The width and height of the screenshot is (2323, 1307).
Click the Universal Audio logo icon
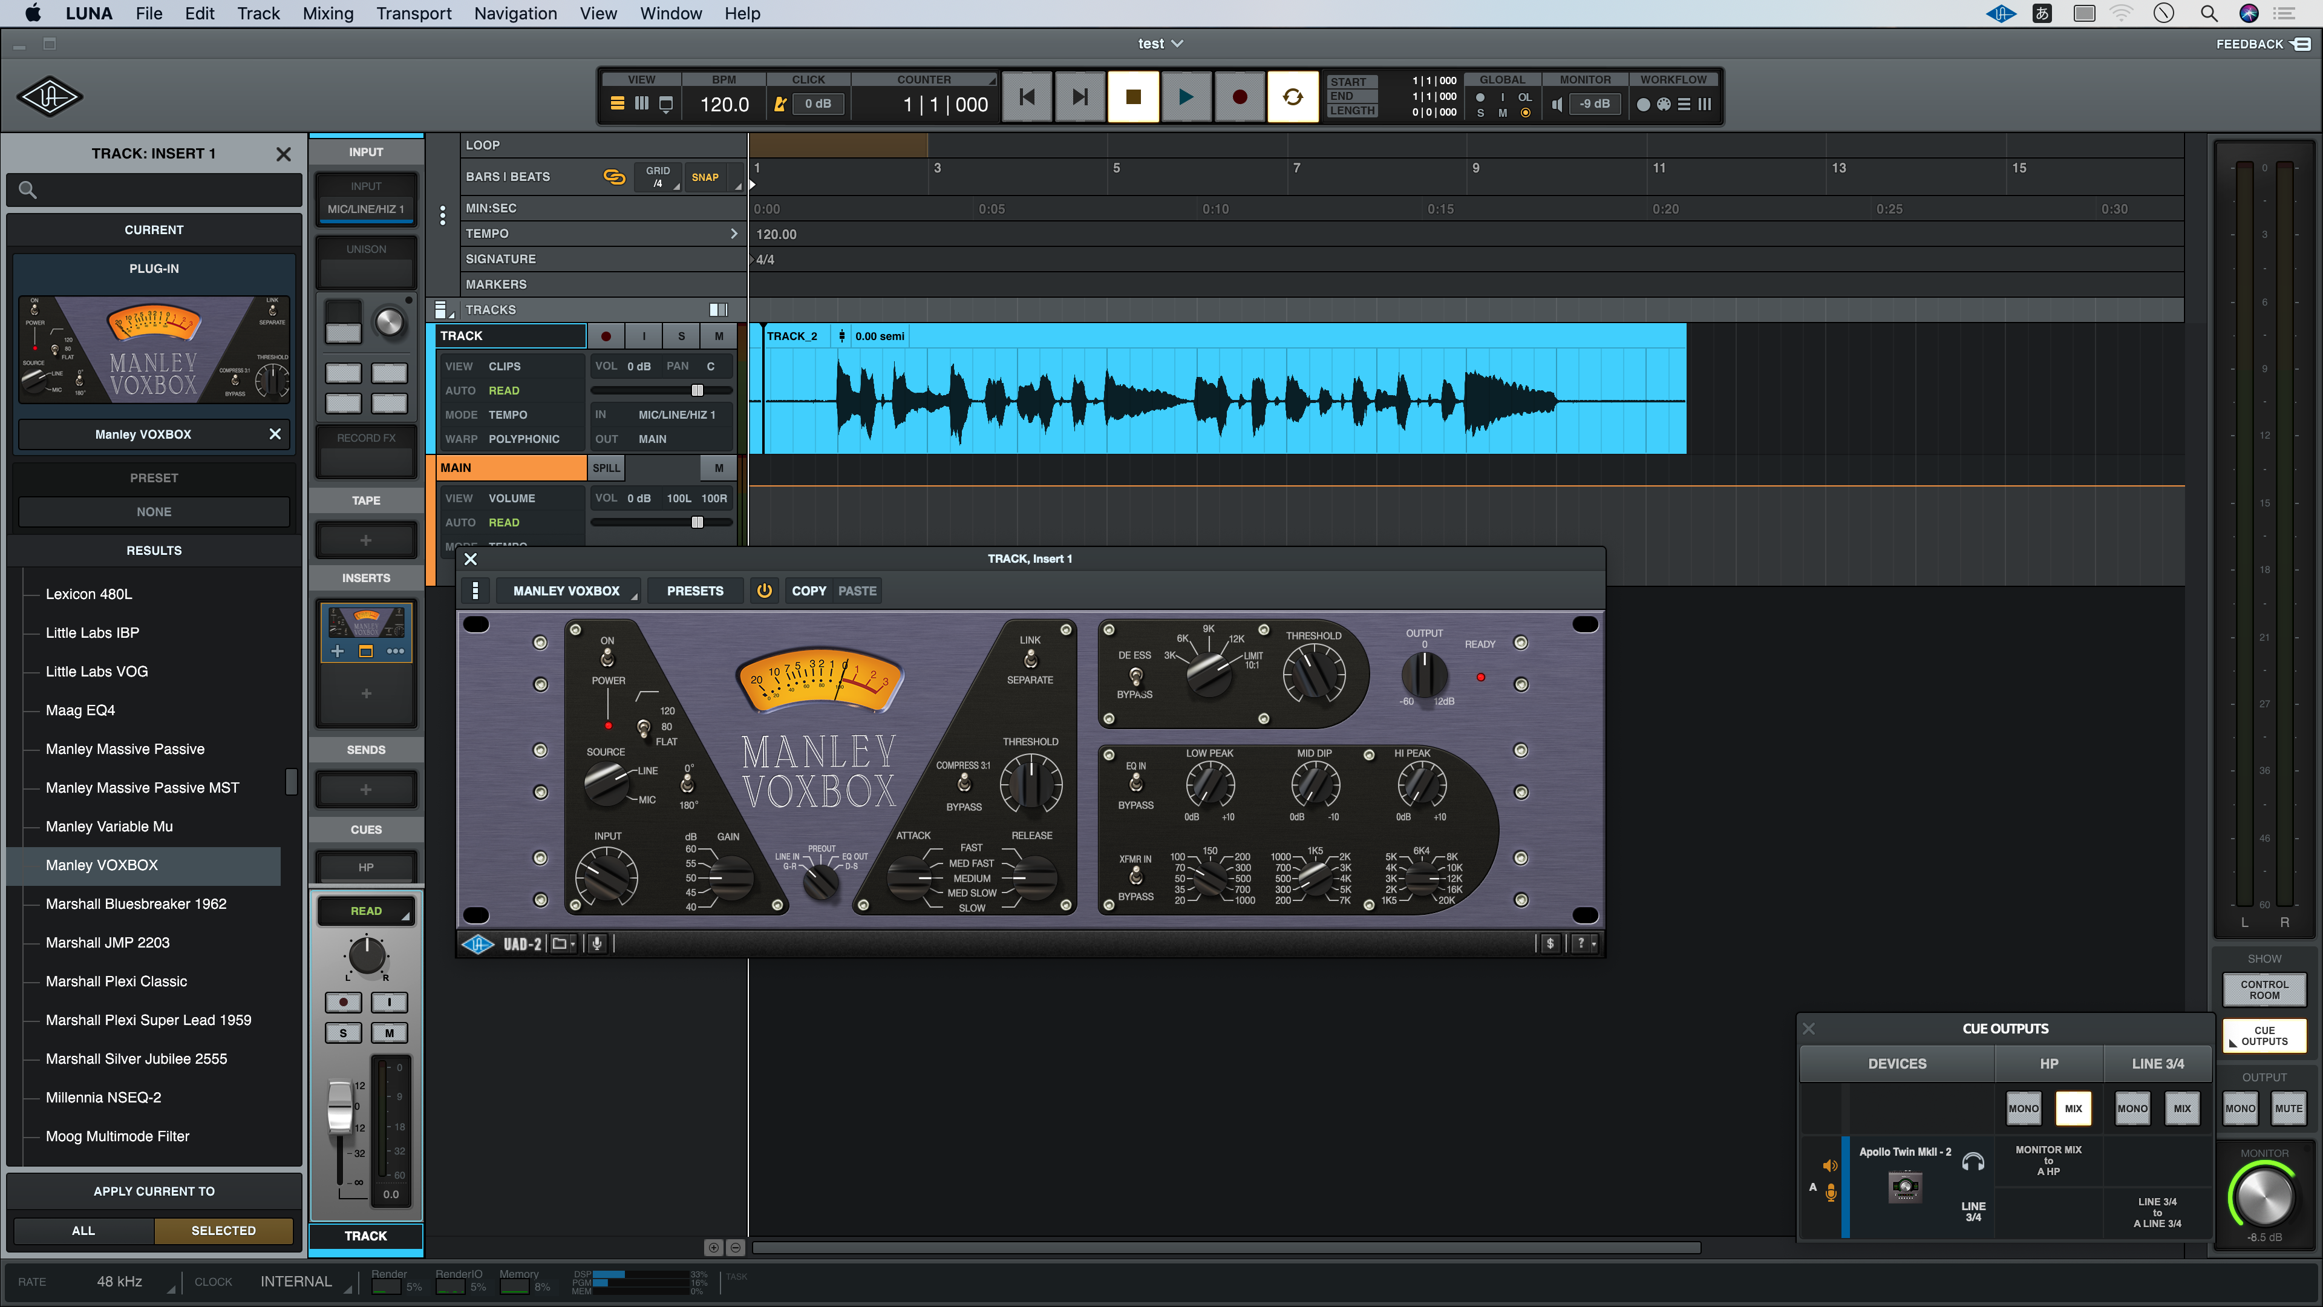(50, 97)
